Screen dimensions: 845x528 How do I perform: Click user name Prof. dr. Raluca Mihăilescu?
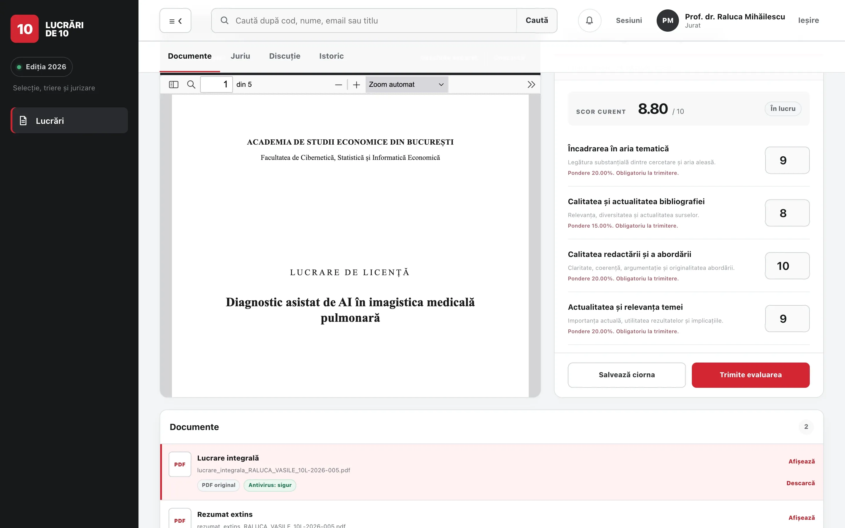click(735, 16)
